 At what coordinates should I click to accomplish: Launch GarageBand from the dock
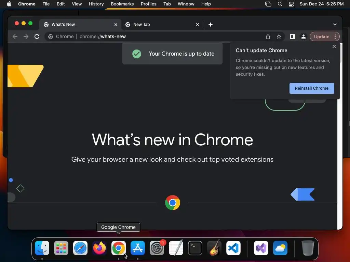214,248
